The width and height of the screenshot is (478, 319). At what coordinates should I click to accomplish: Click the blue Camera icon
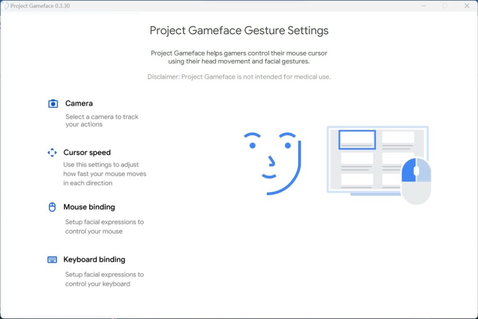53,104
